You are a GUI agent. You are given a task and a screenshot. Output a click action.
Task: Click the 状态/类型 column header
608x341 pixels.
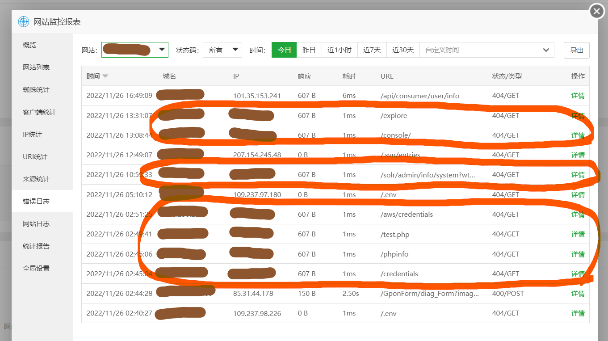tap(507, 76)
